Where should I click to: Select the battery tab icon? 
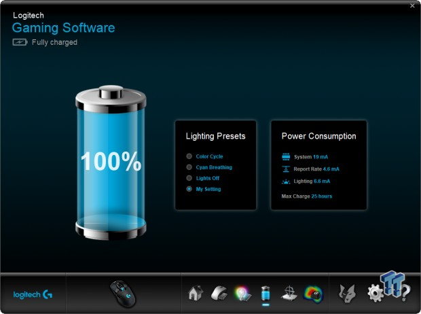[x=266, y=294]
